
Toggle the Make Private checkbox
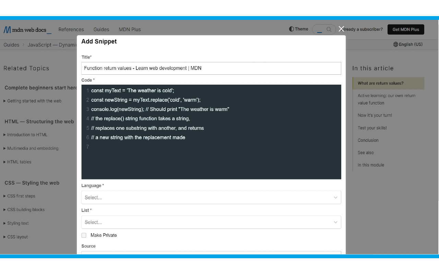click(x=84, y=235)
